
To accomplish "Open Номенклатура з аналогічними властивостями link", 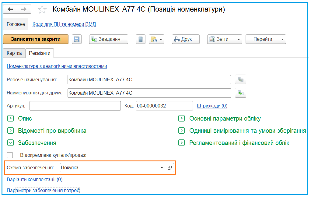I will 57,66.
